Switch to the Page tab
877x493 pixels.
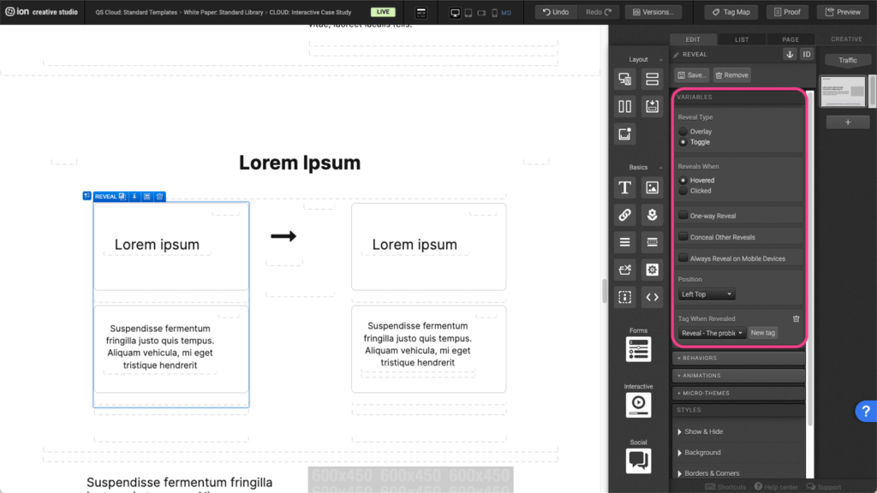pos(790,39)
